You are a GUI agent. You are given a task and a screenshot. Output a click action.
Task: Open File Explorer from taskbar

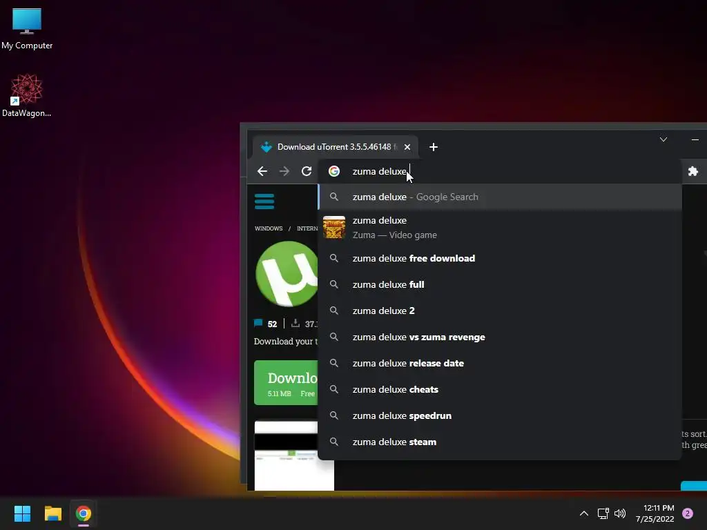pos(52,513)
